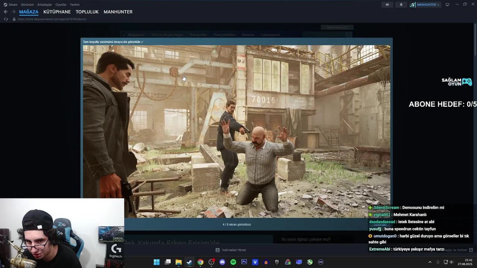Open the Arkadaşlar menu
Viewport: 477px width, 268px height.
[x=45, y=4]
